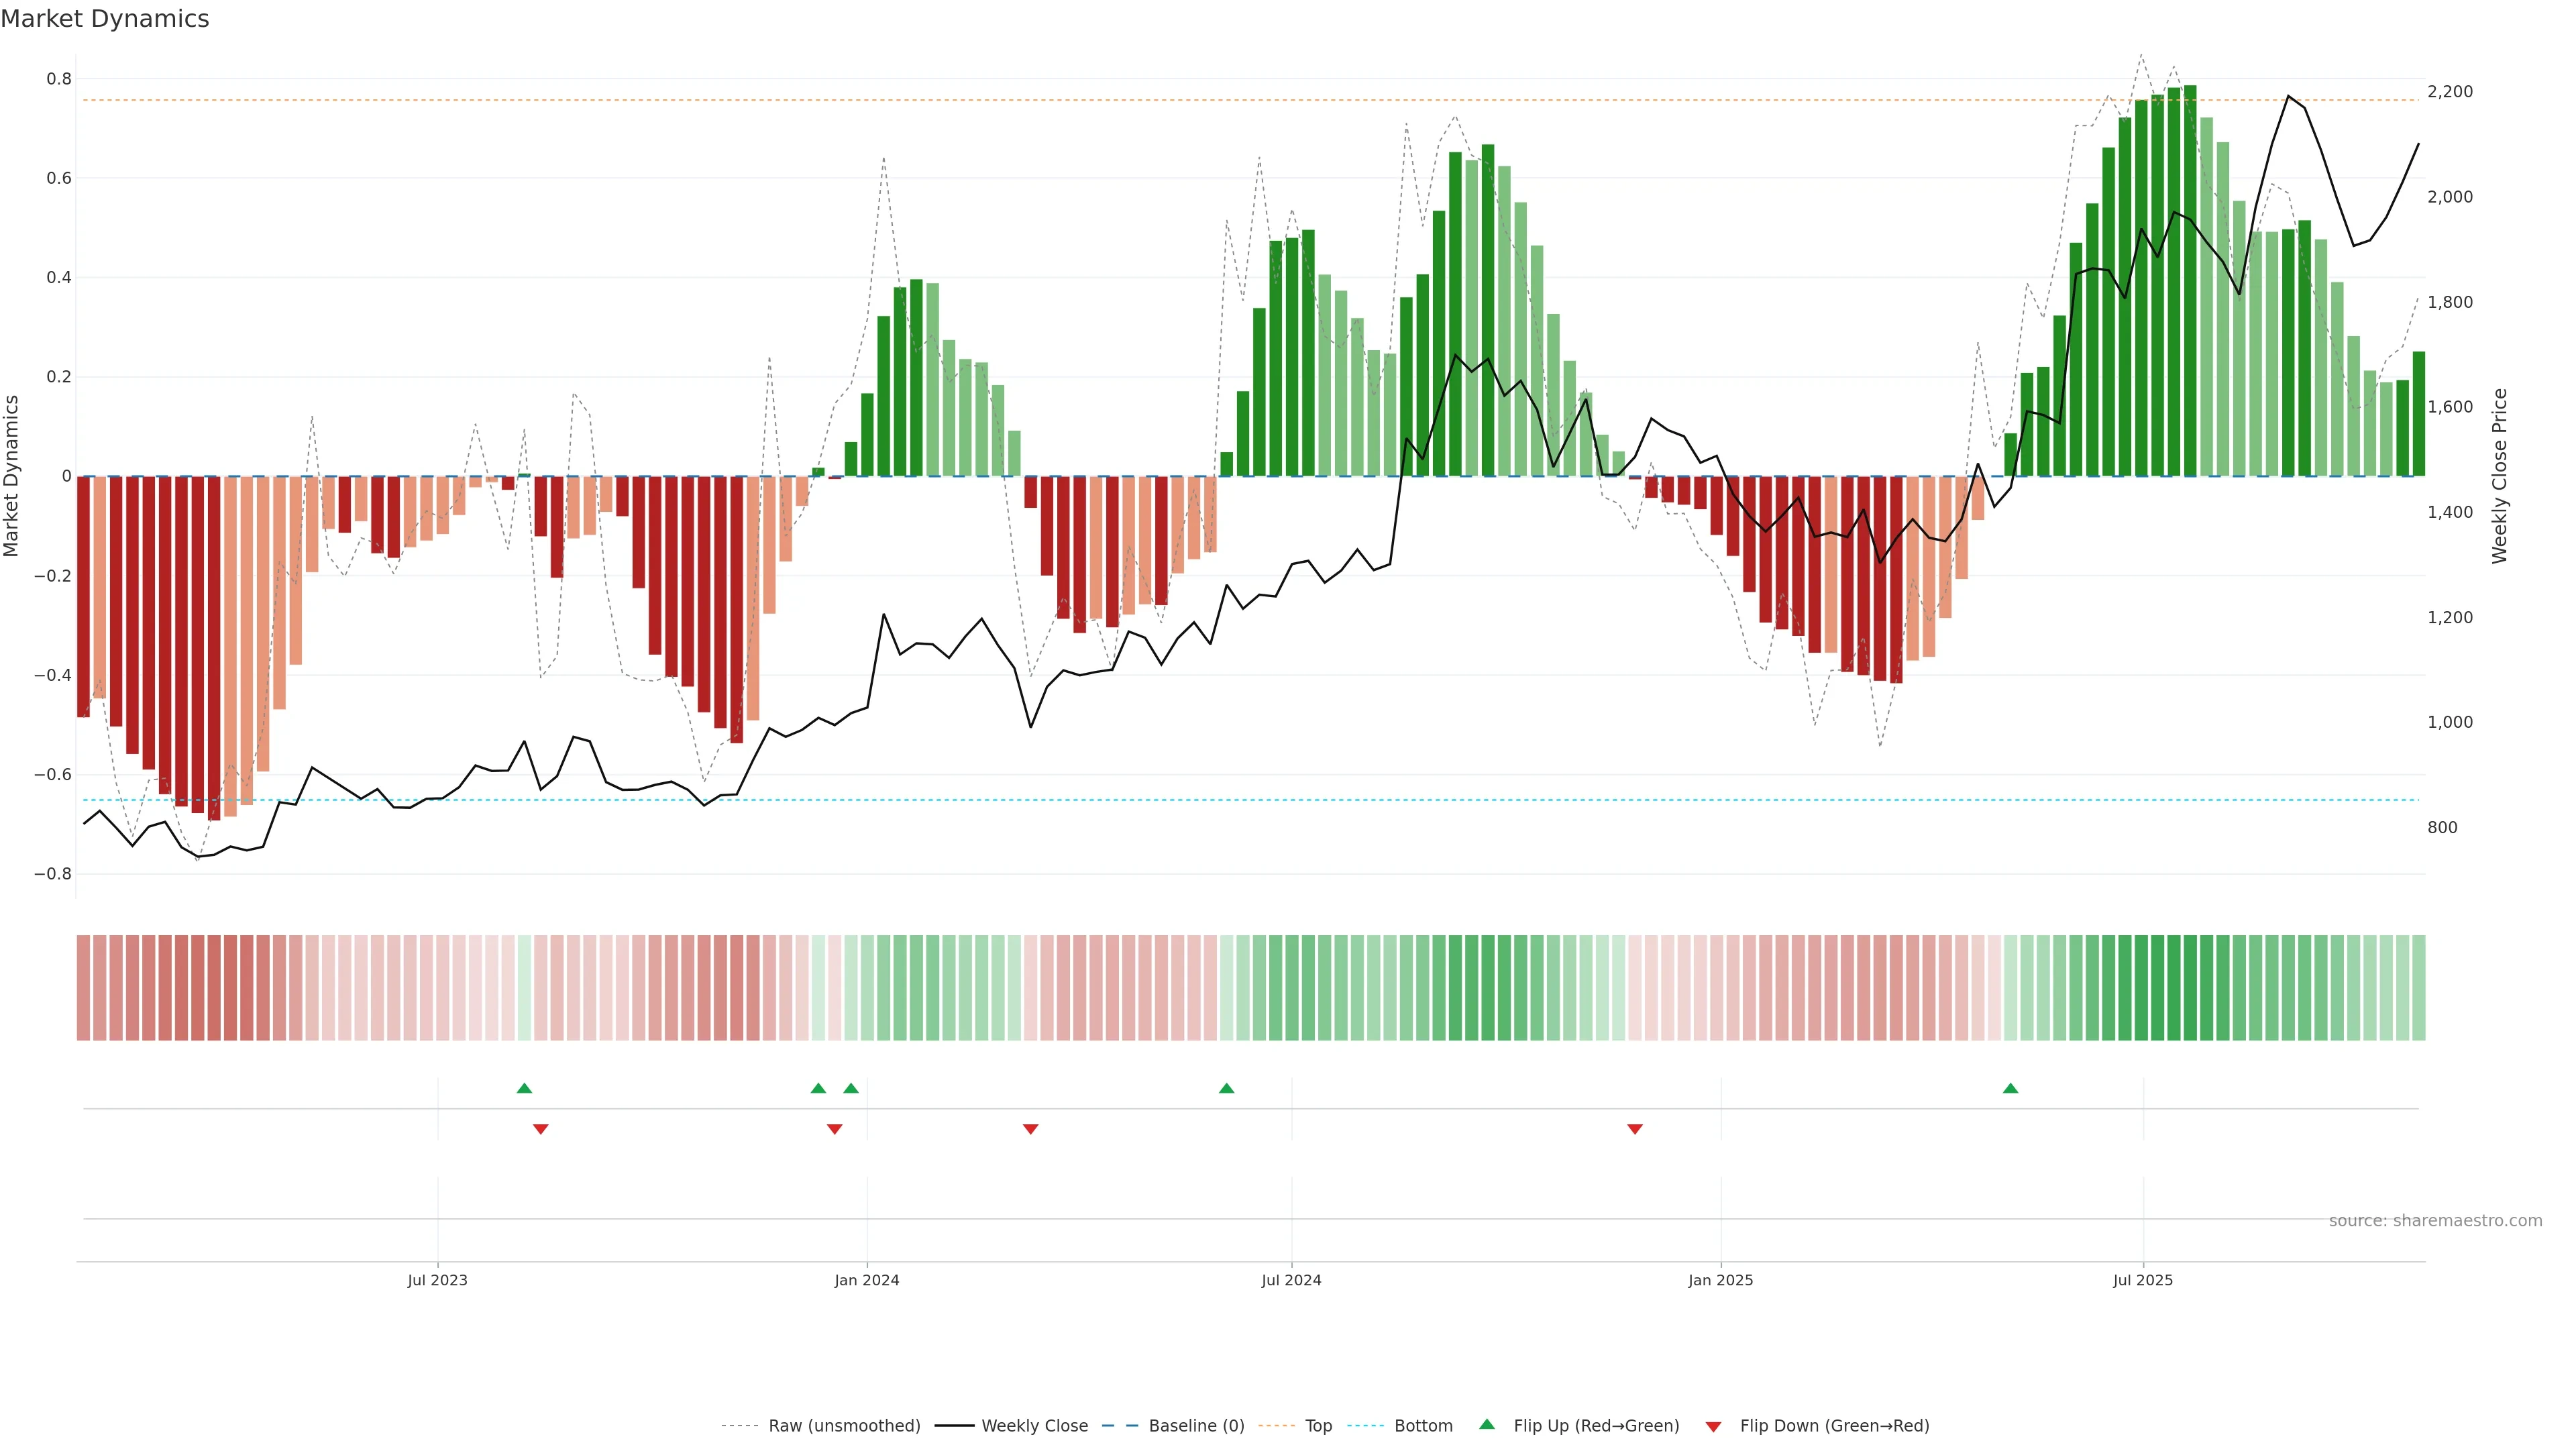Click the 2,200 right y-axis tick label
2576x1449 pixels.
[2450, 91]
